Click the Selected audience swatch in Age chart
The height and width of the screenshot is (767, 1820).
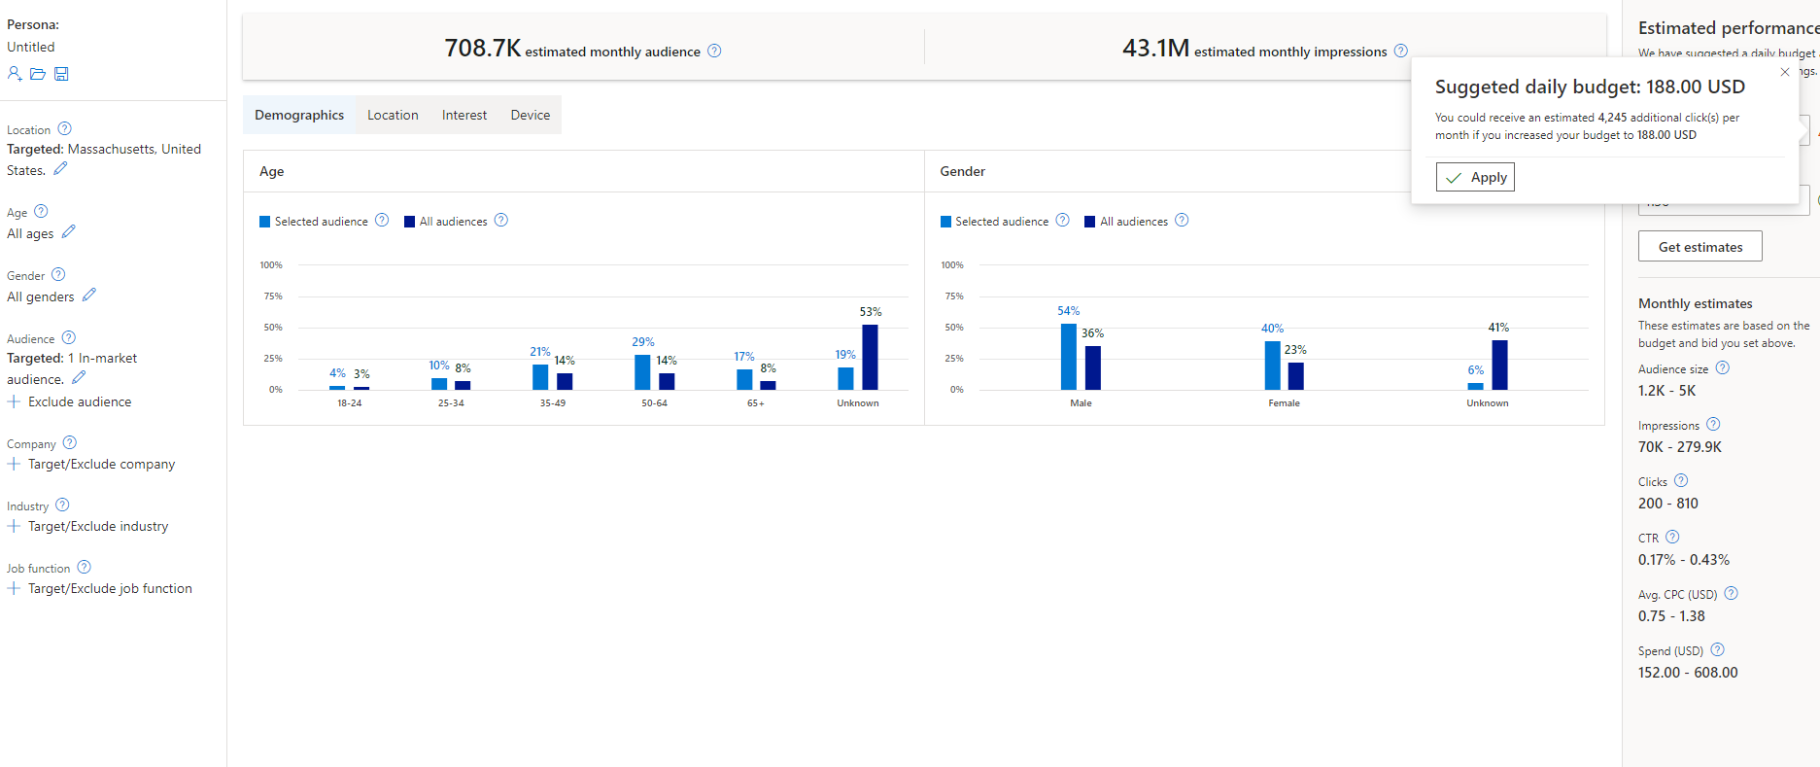[x=265, y=222]
